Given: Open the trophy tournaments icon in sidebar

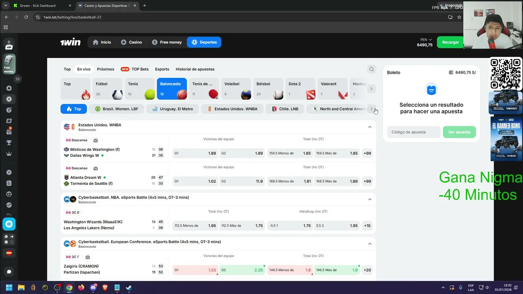Looking at the screenshot, I should click(9, 143).
